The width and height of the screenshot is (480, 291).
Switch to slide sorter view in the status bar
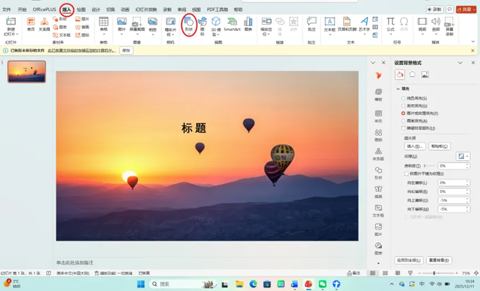point(385,273)
